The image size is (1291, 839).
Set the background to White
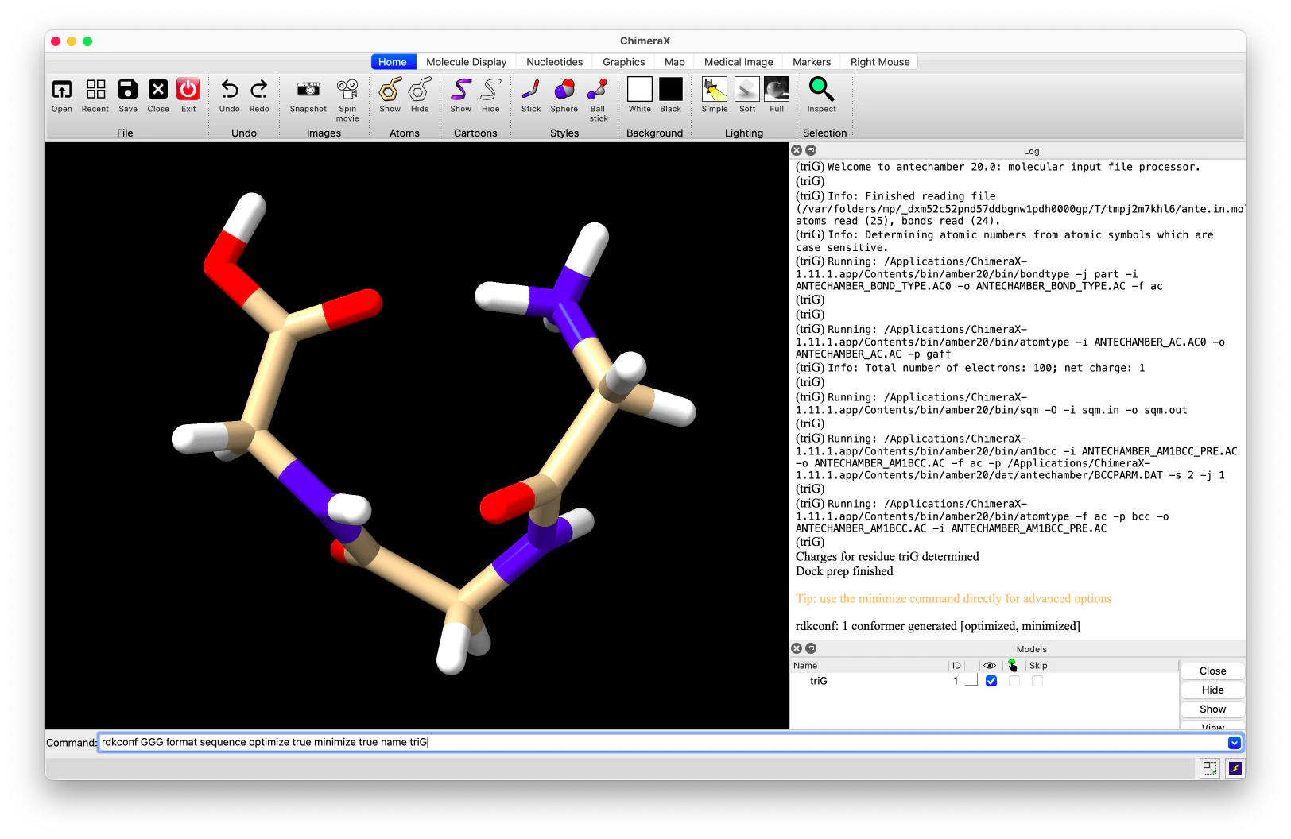[x=640, y=95]
